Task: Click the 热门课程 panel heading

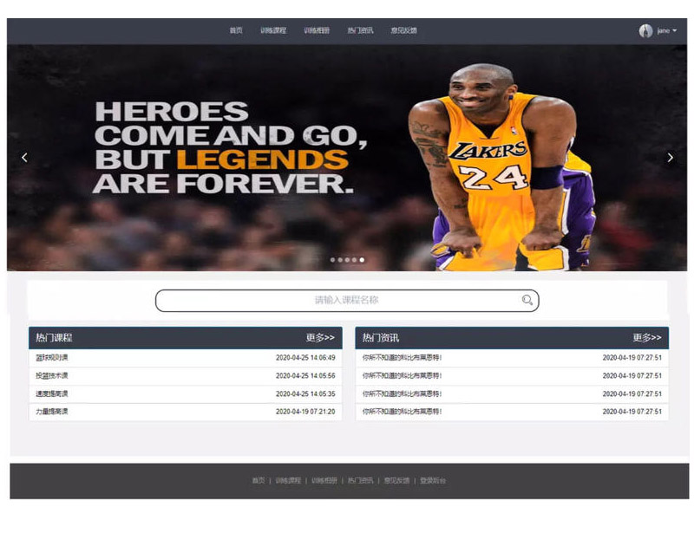Action: point(54,338)
